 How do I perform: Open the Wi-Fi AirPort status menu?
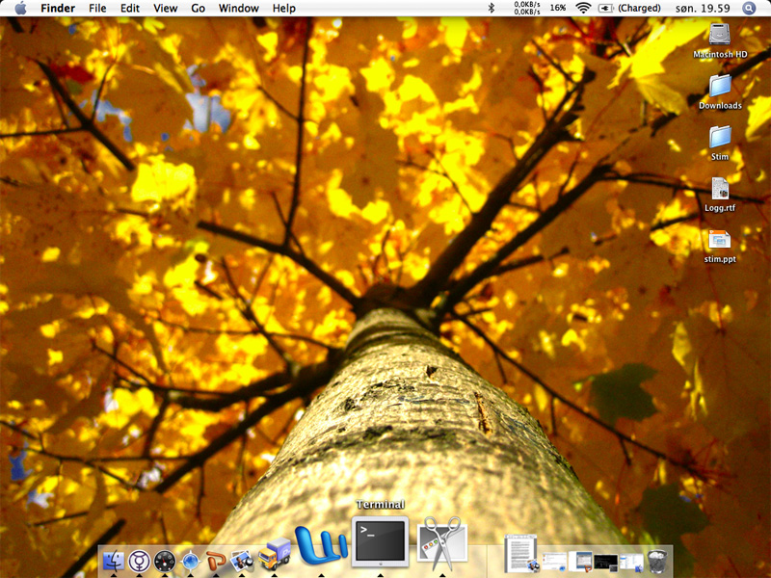[583, 8]
